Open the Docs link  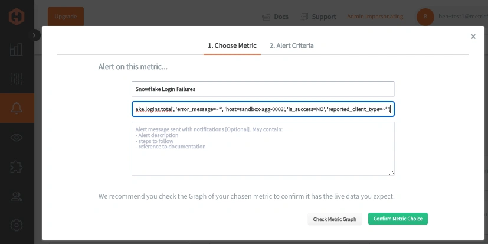pyautogui.click(x=281, y=17)
